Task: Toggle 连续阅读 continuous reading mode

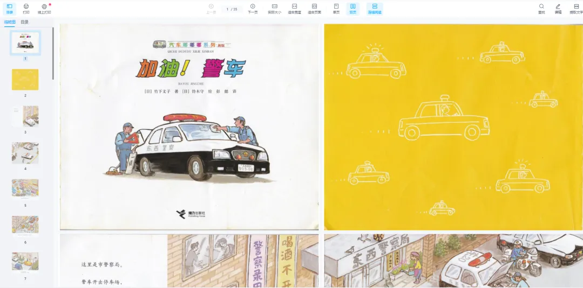Action: (x=375, y=9)
